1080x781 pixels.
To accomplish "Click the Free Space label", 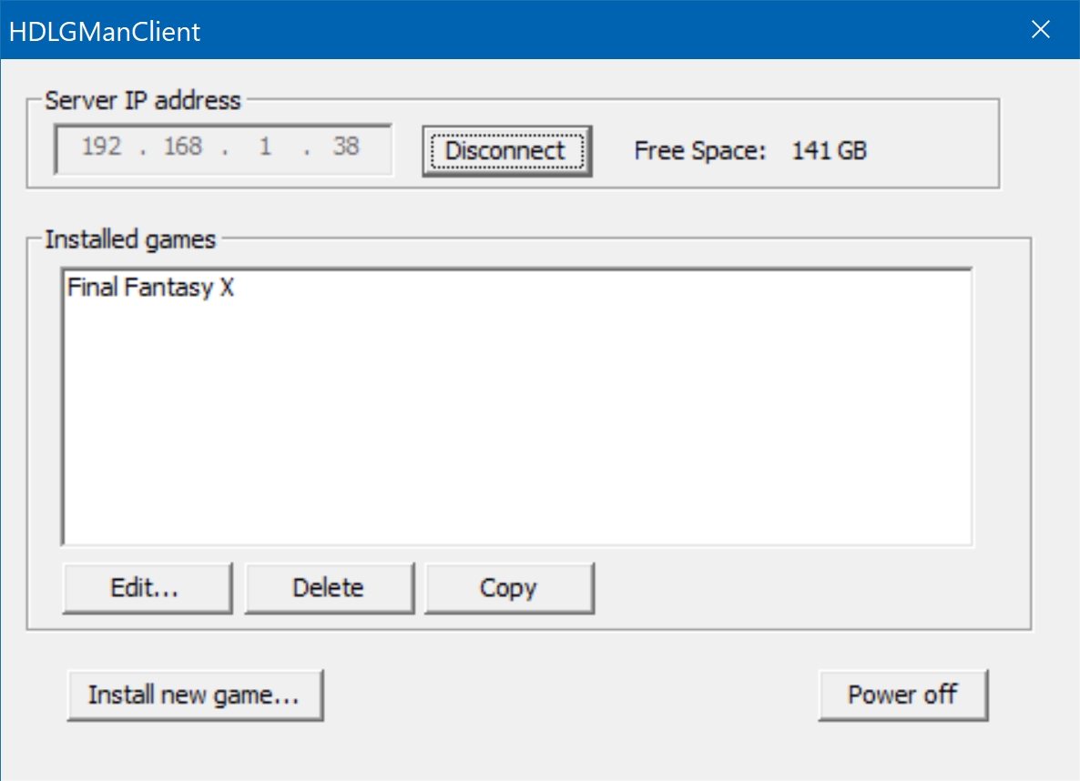I will [699, 151].
